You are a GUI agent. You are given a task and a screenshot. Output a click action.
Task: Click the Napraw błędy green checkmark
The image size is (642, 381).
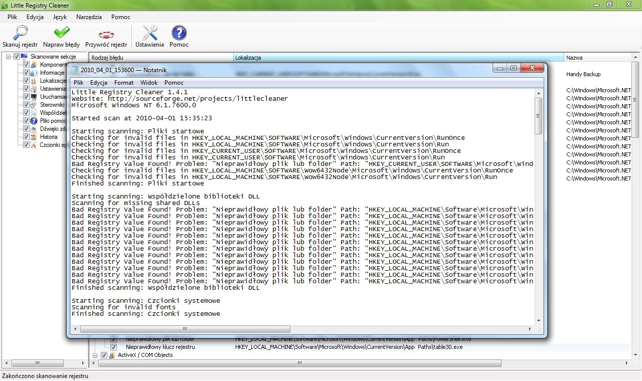pyautogui.click(x=61, y=33)
